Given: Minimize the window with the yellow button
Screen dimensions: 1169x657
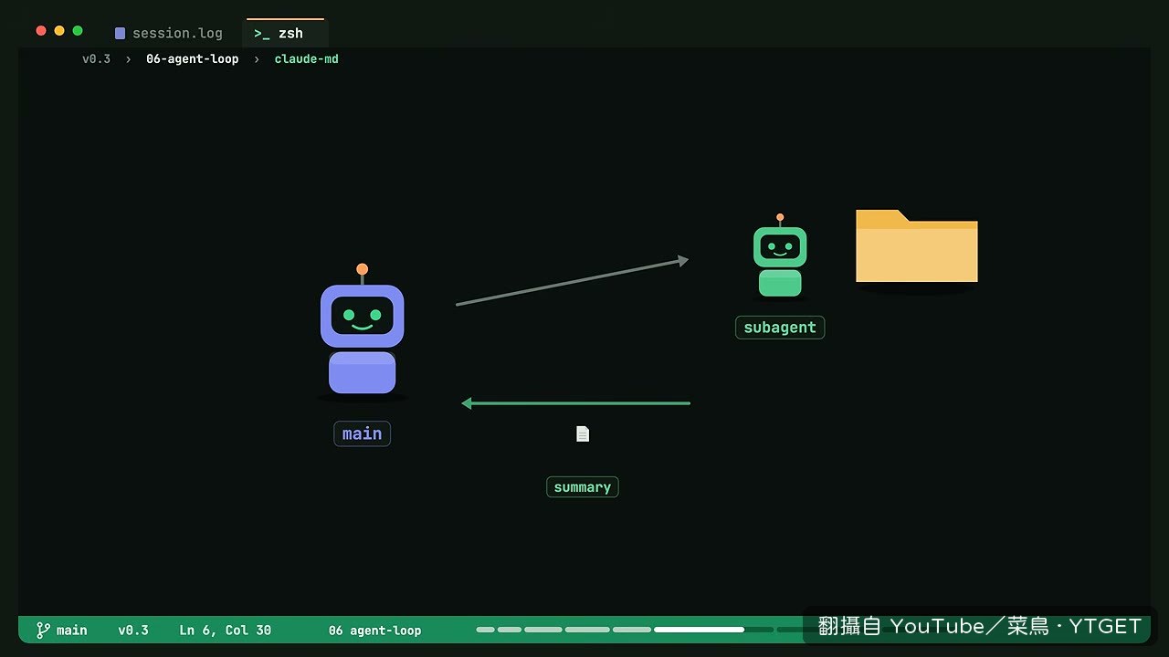Looking at the screenshot, I should (x=59, y=31).
